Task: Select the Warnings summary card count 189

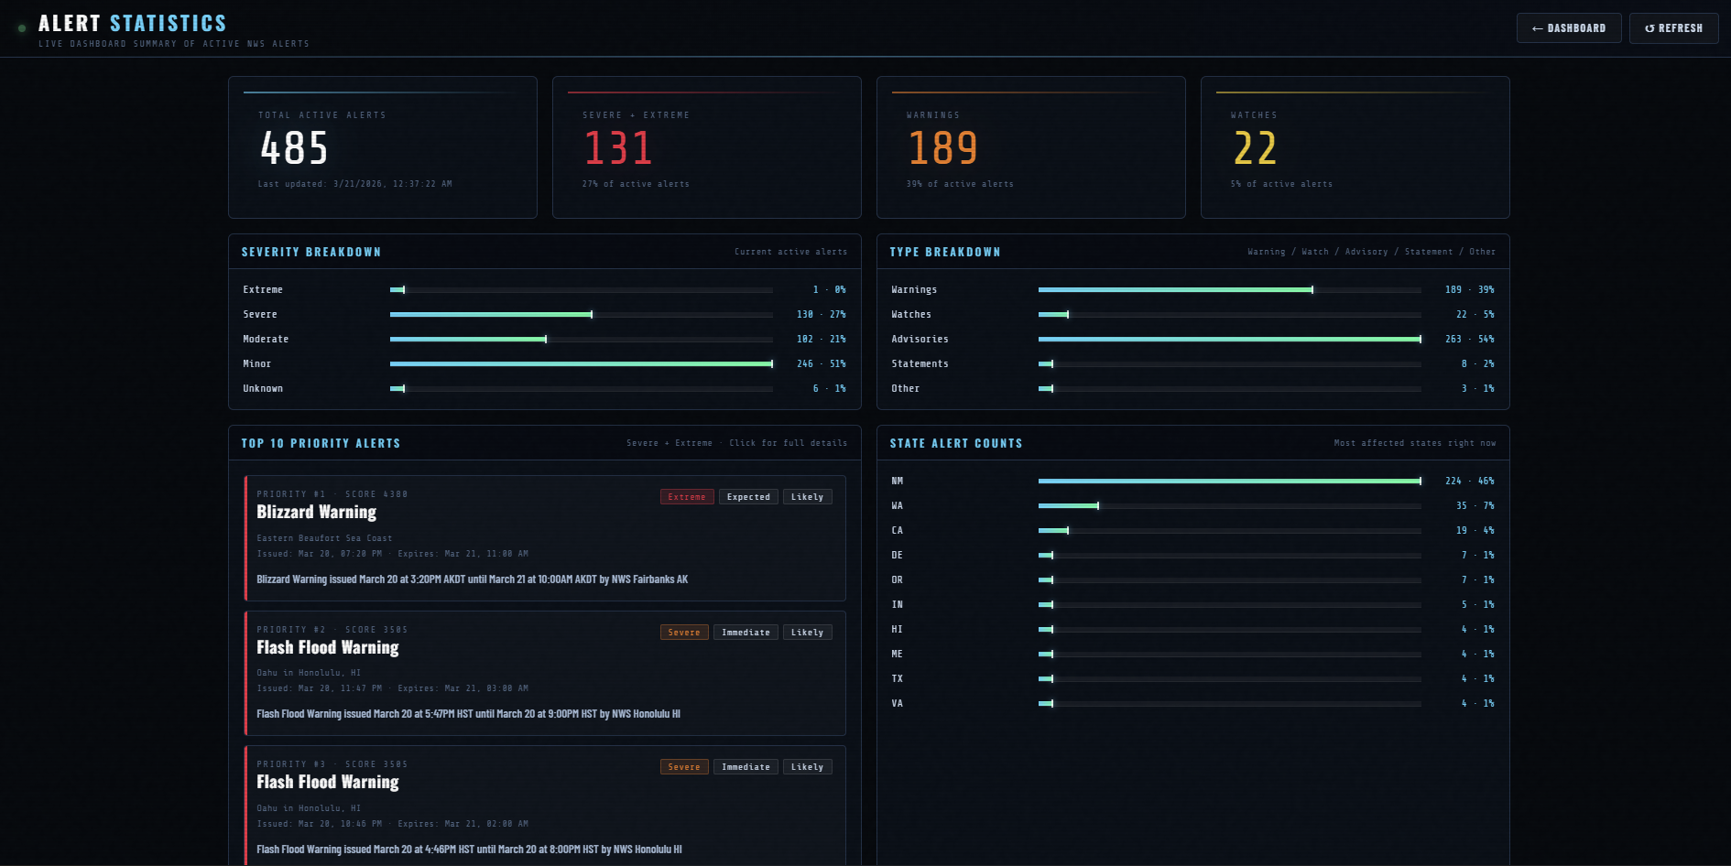Action: 942,148
